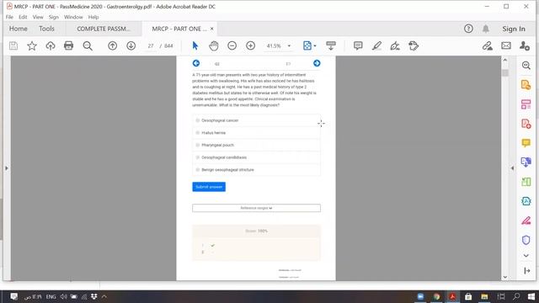This screenshot has width=539, height=303.
Task: Close the MRCP - PART ONE tab
Action: tap(211, 29)
